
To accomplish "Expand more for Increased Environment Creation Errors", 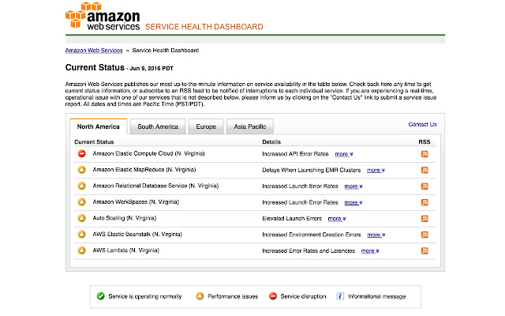I will [x=376, y=235].
